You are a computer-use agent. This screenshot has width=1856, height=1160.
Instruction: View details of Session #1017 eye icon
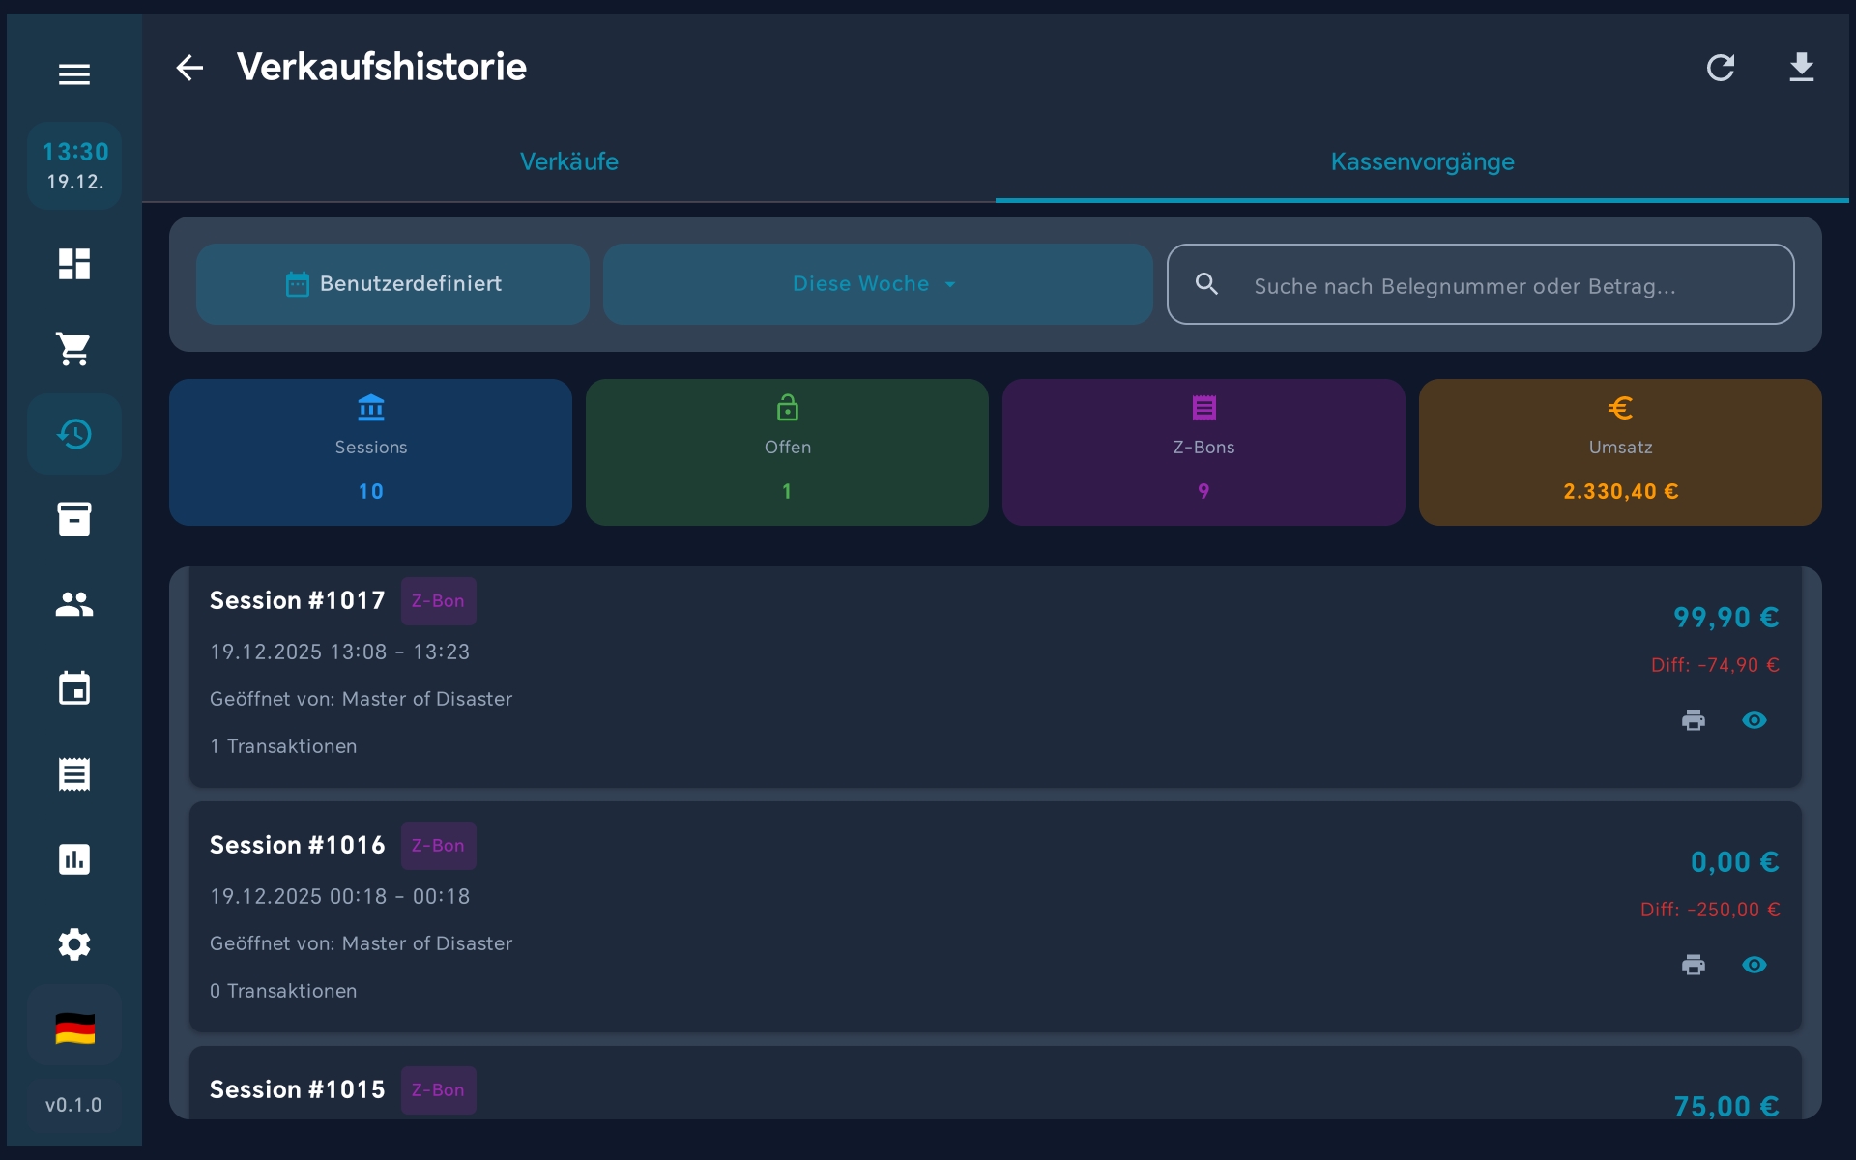[1754, 720]
